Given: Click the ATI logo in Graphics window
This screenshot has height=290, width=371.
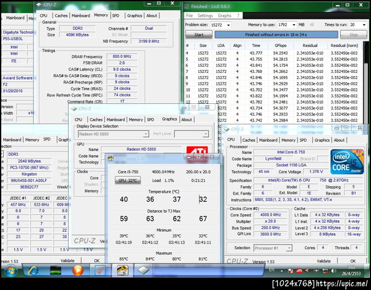Looking at the screenshot, I should tap(197, 150).
